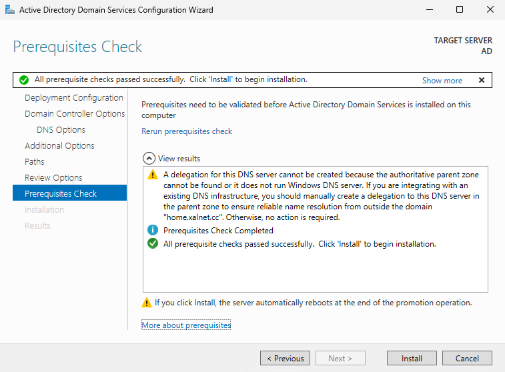Screen dimensions: 505x372
Task: Select DNS Options in sidebar
Action: pos(61,130)
